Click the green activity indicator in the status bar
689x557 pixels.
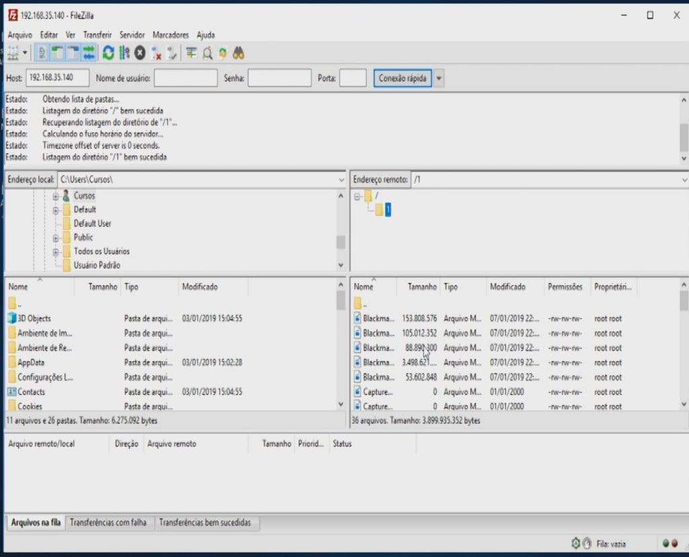pos(665,544)
